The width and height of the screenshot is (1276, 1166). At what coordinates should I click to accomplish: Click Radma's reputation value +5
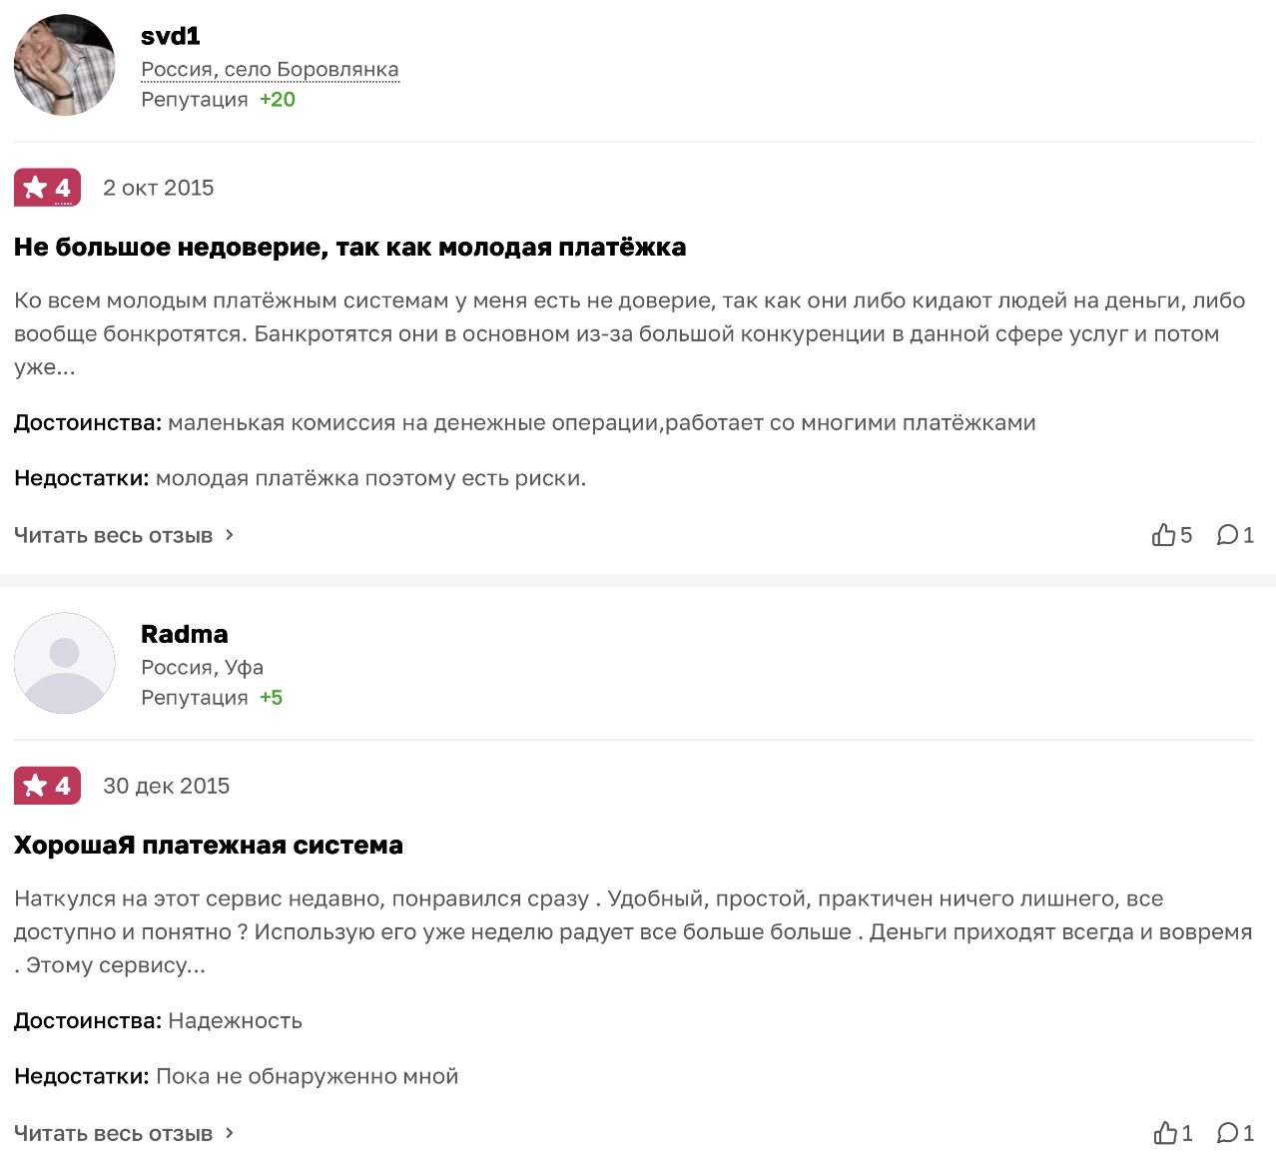coord(272,697)
